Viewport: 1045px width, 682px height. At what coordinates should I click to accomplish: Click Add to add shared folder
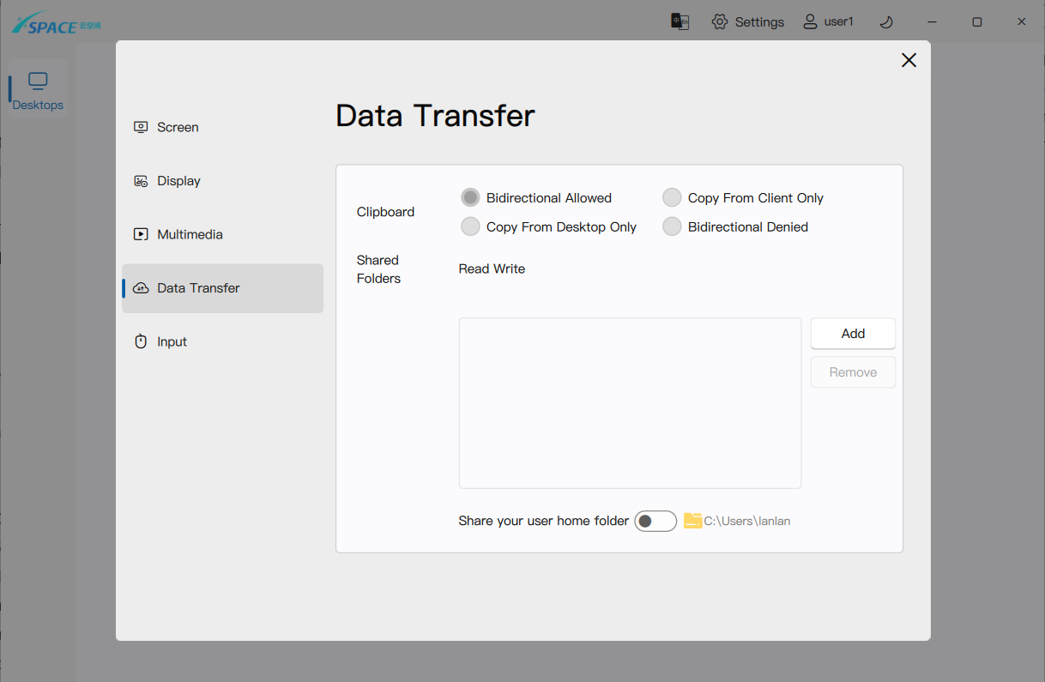coord(853,334)
